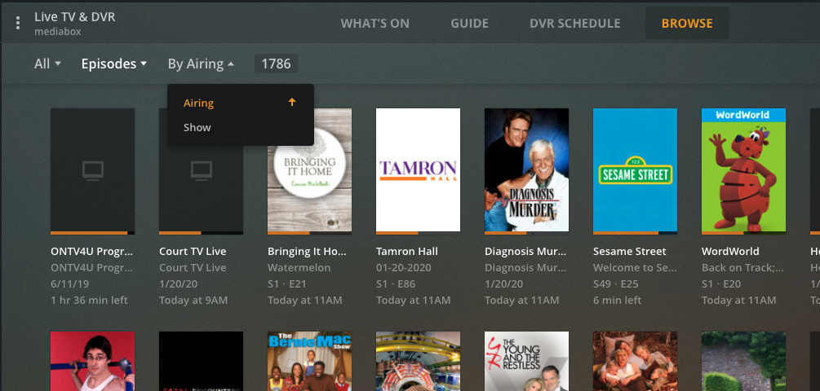Click the Back on Track;... episode name
Viewport: 820px width, 391px height.
point(742,268)
